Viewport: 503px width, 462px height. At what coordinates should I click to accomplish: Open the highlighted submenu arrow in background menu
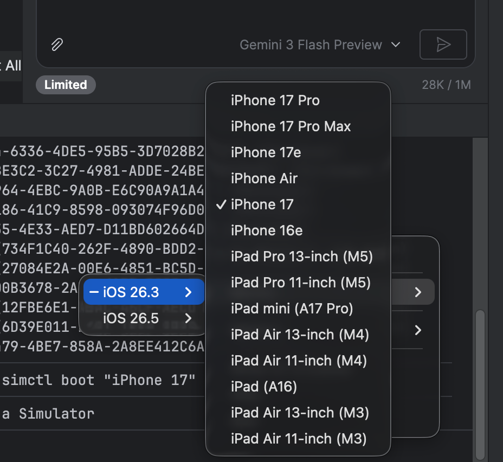[417, 292]
